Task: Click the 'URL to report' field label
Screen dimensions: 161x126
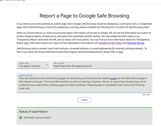Action: point(59,63)
